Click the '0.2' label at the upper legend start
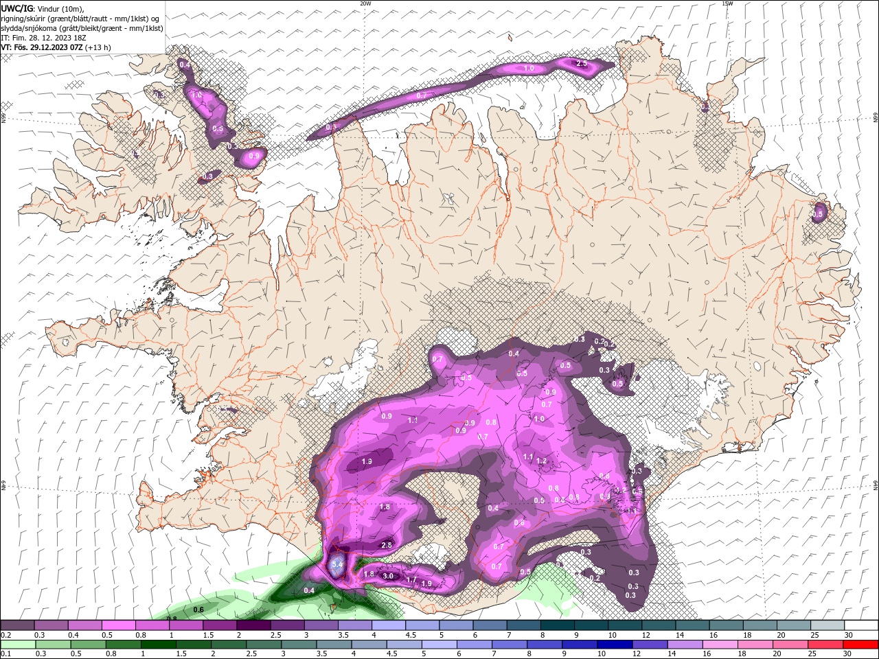879x659 pixels. point(5,635)
